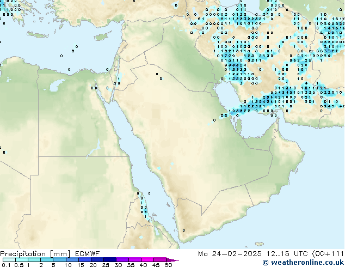
Task: Click the island of Cyprus on the map
Action: point(102,36)
